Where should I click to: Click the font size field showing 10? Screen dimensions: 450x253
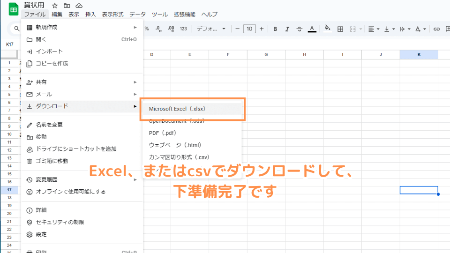coord(249,29)
